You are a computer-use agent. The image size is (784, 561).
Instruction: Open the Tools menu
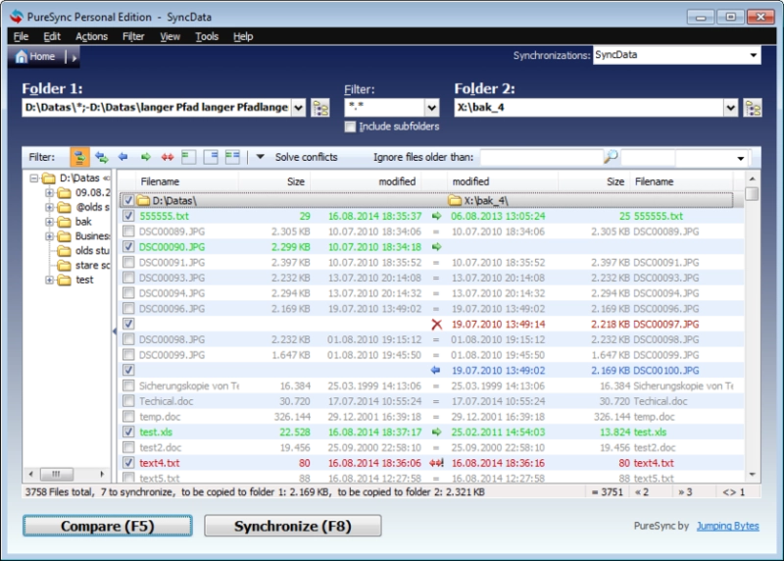click(207, 36)
